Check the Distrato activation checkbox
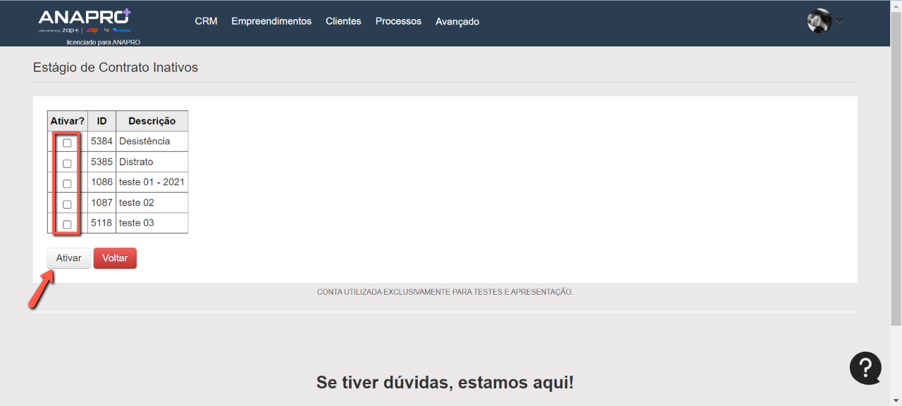The image size is (902, 406). point(67,163)
